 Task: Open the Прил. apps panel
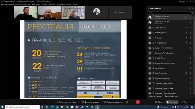159,102
